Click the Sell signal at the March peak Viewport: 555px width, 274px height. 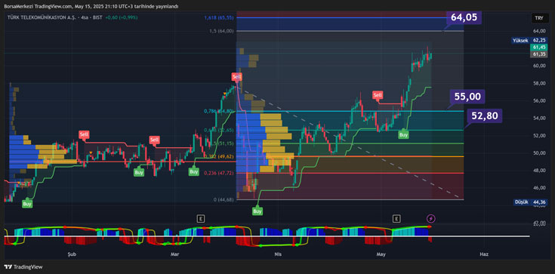click(236, 76)
